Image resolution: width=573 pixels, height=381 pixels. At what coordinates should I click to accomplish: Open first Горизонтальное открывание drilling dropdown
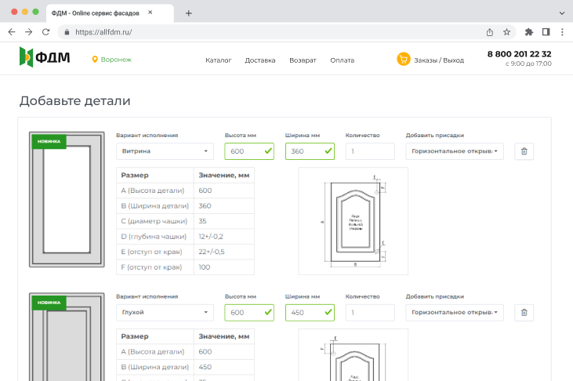pos(454,151)
